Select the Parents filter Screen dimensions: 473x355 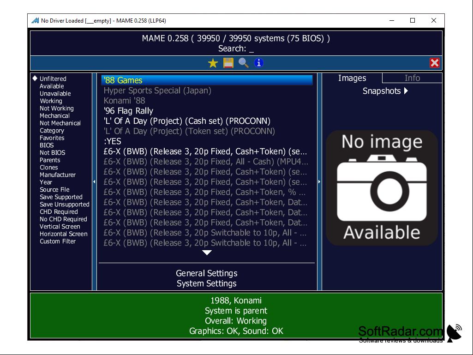coord(50,160)
